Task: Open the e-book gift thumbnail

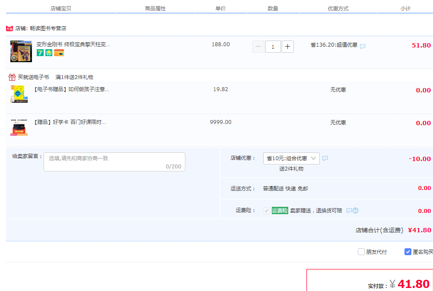Action: tap(19, 94)
